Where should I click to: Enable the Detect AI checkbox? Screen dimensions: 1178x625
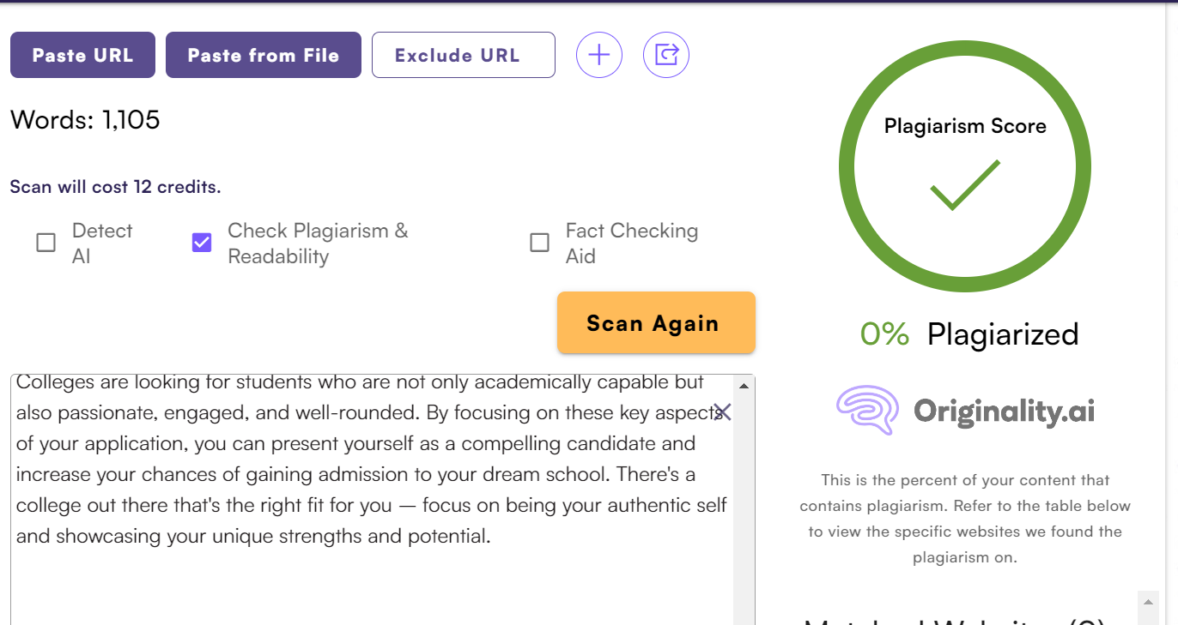coord(46,243)
